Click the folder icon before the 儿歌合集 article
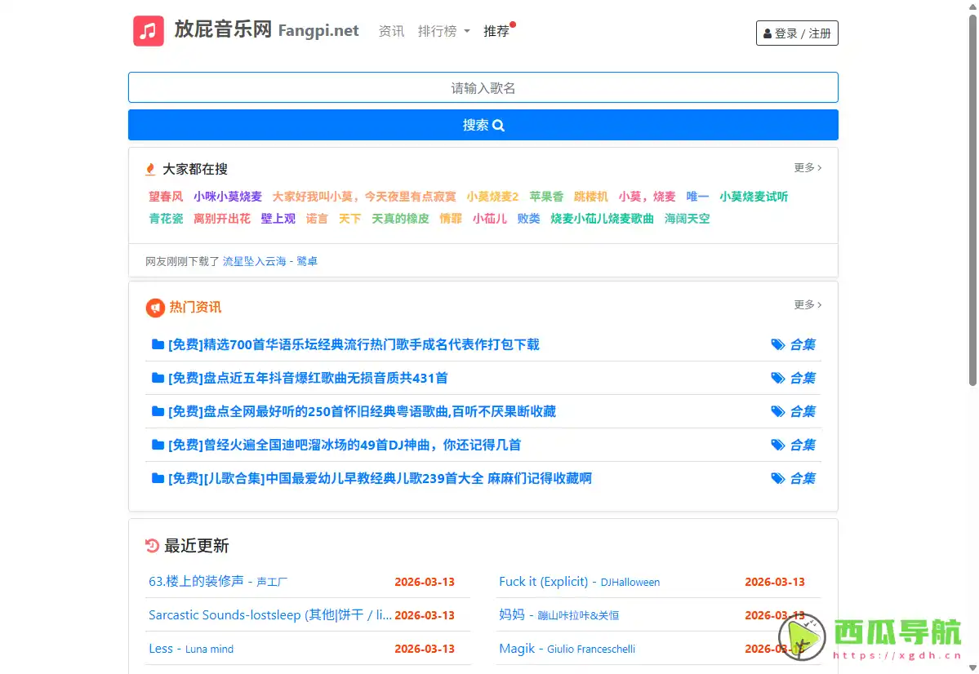This screenshot has width=979, height=674. [x=157, y=478]
